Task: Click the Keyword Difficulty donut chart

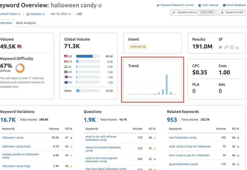Action: (x=20, y=68)
